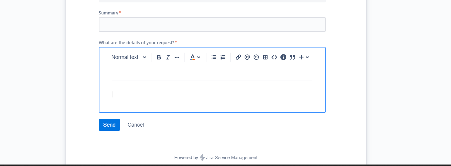Send the request
Viewport: 451px width, 166px height.
coord(109,125)
